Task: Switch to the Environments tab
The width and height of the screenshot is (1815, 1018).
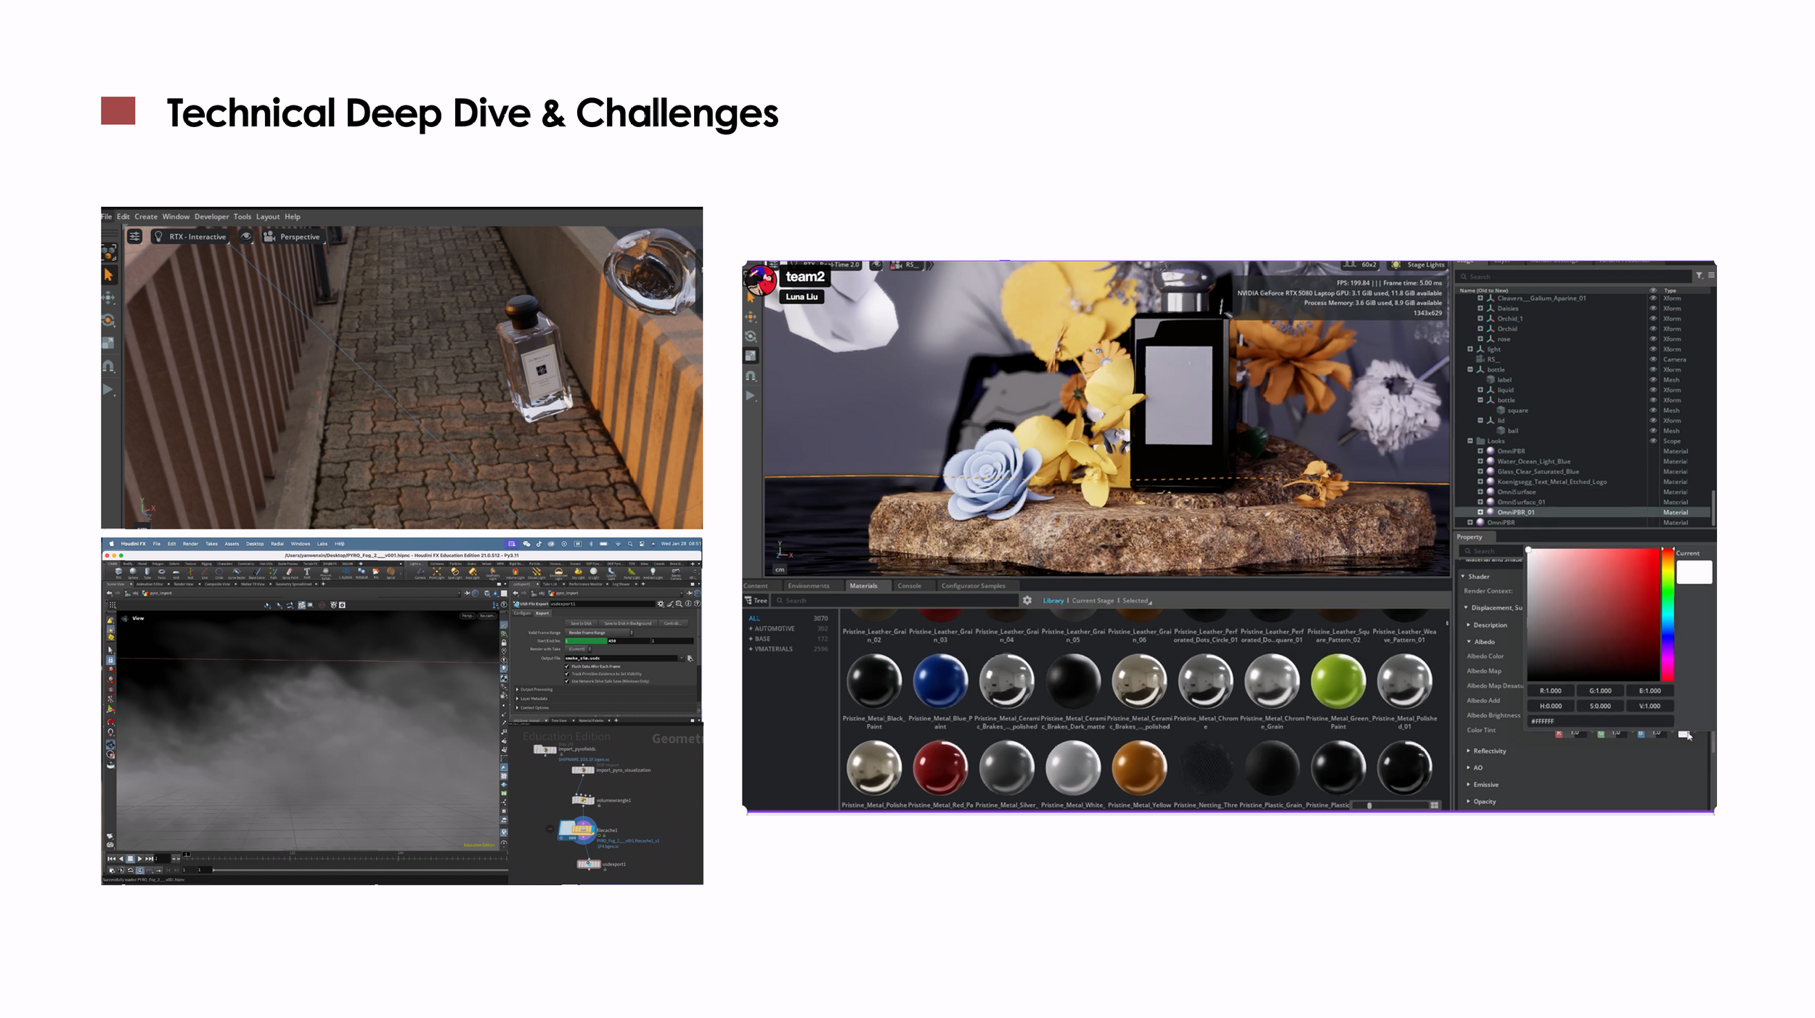Action: click(807, 586)
